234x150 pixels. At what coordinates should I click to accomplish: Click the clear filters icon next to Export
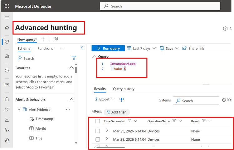tap(122, 100)
